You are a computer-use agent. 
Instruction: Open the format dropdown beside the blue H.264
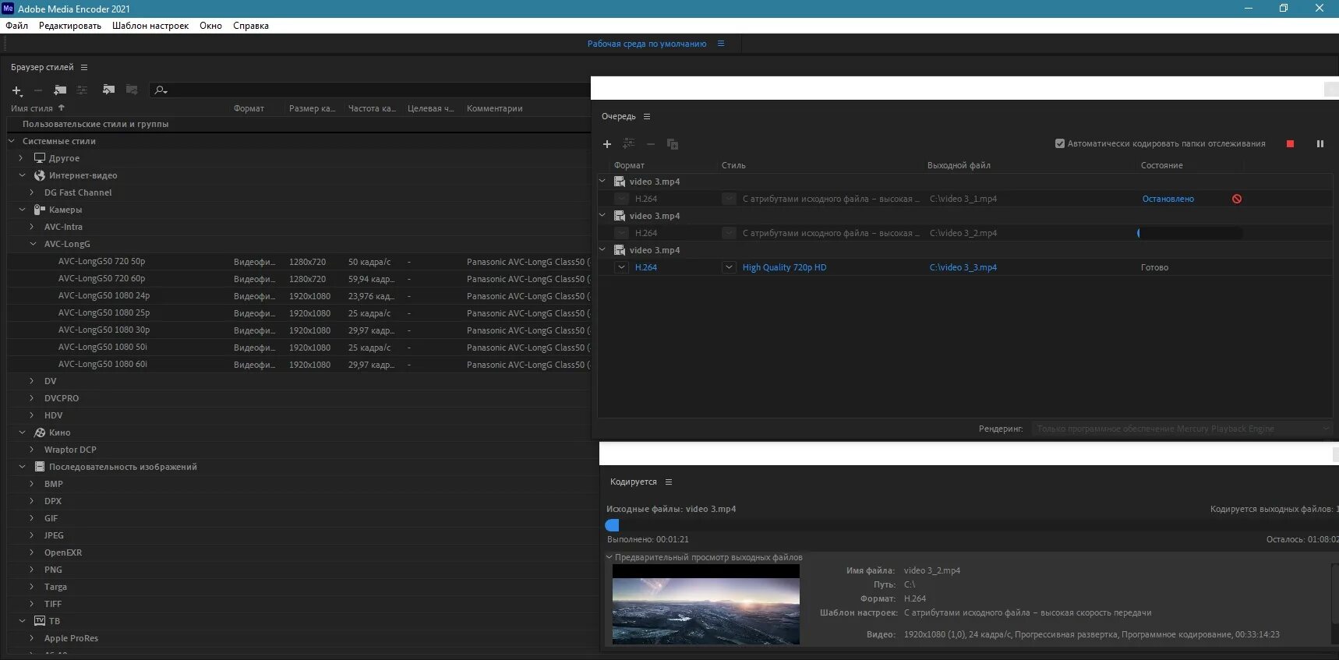click(621, 267)
